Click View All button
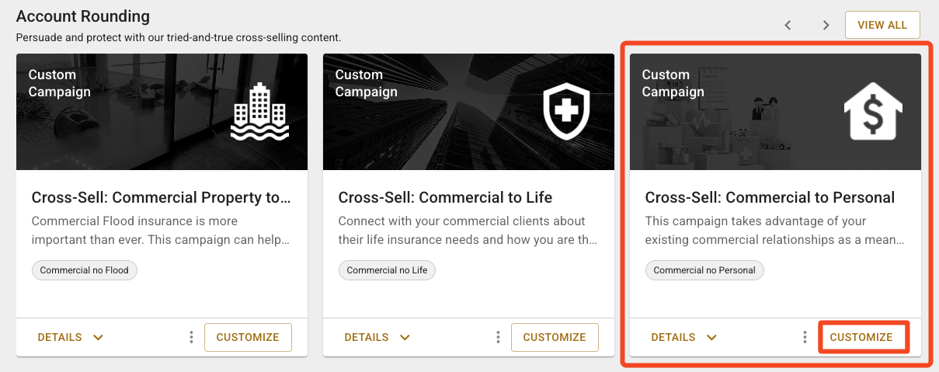 pyautogui.click(x=882, y=25)
